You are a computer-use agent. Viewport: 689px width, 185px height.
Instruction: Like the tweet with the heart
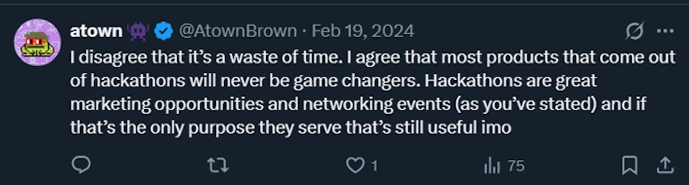355,166
